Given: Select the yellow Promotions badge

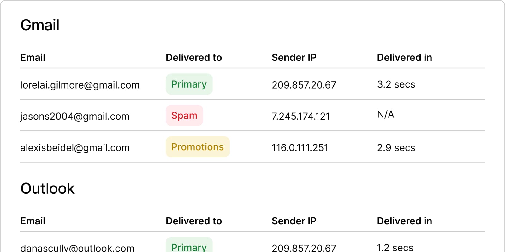Looking at the screenshot, I should tap(197, 147).
